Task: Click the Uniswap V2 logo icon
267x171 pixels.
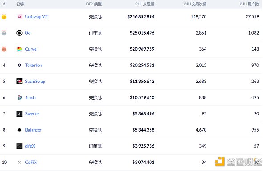Action: [20, 16]
